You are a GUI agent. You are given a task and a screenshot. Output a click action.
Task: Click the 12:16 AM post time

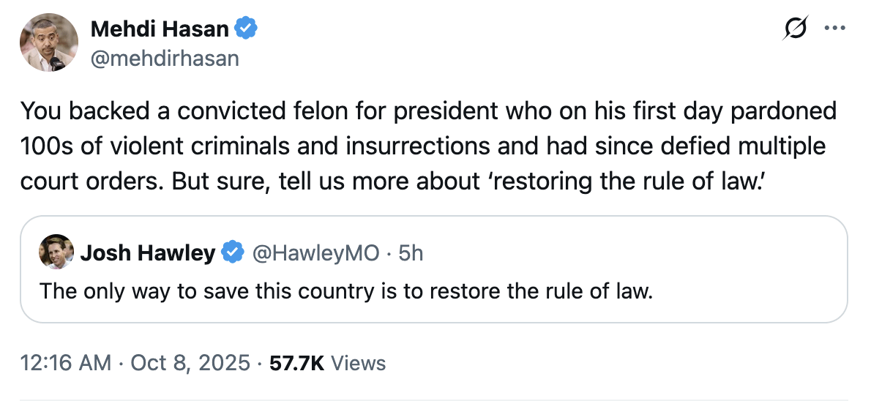[66, 362]
